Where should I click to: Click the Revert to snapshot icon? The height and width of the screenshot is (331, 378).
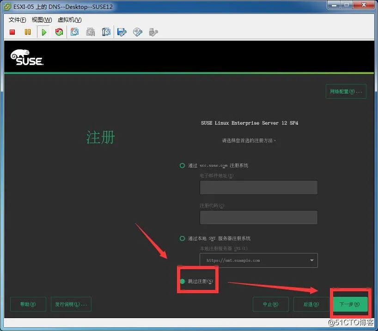coord(91,32)
